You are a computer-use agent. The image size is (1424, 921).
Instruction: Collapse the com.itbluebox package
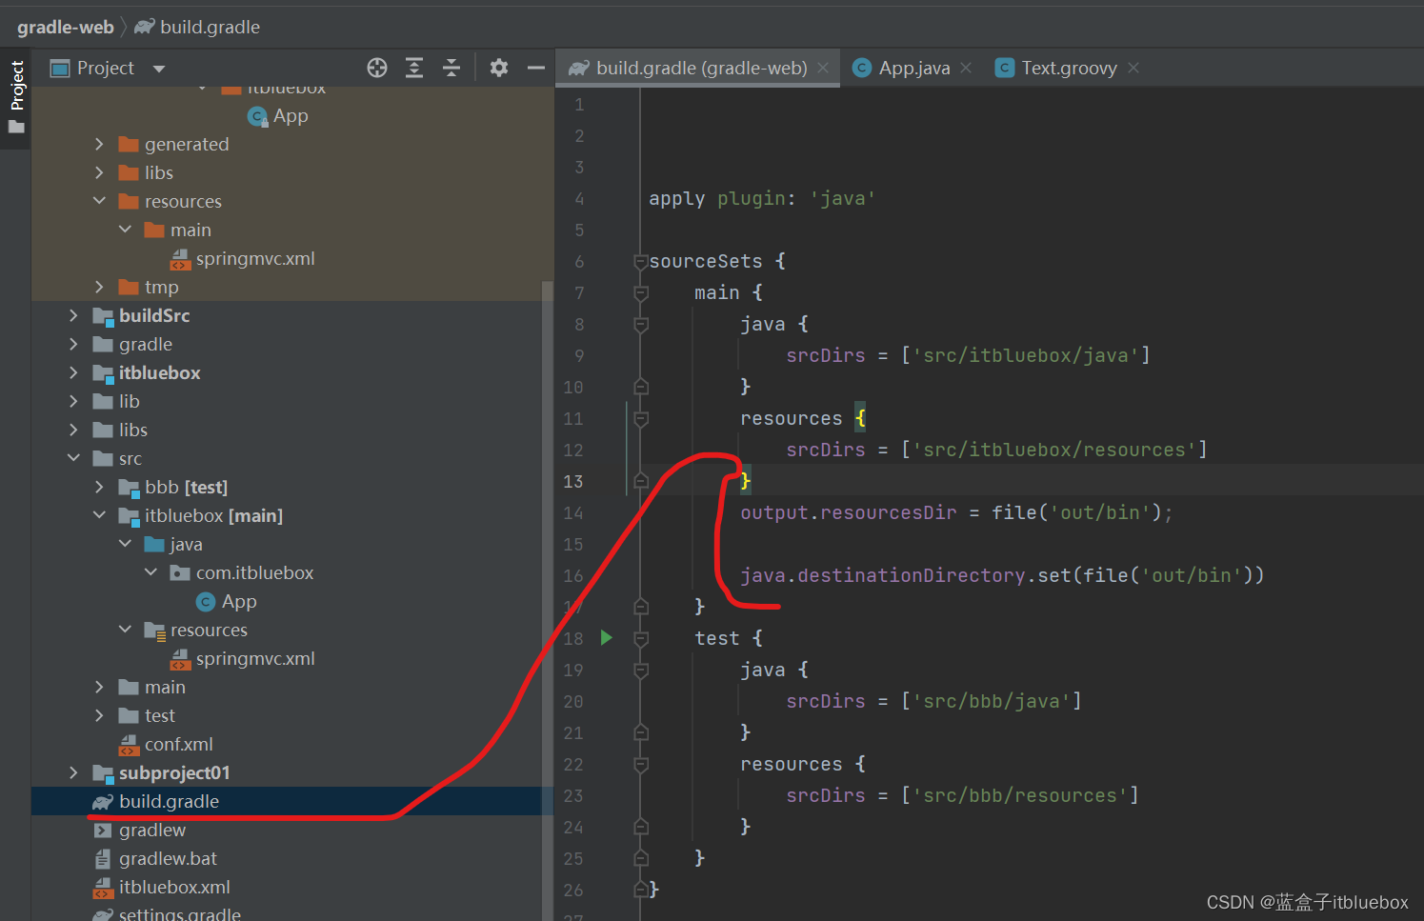coord(150,572)
